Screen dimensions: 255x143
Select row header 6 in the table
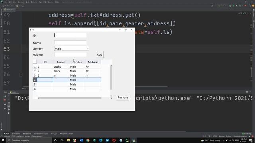[x=35, y=89]
